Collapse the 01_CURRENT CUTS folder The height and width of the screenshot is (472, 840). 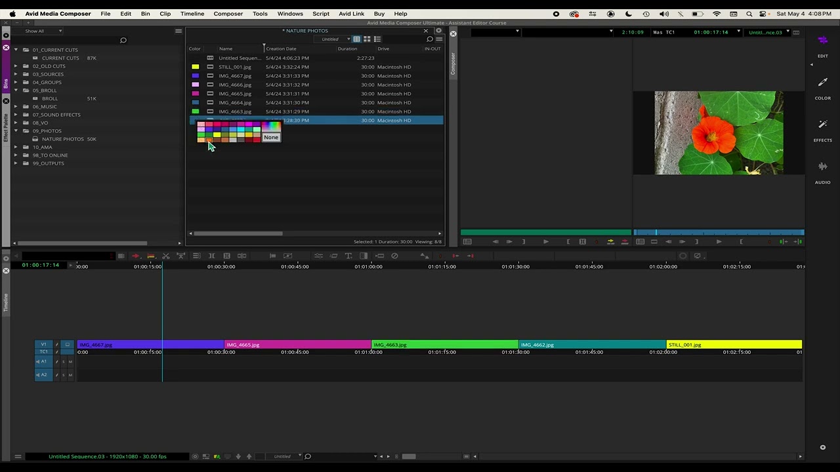(16, 50)
